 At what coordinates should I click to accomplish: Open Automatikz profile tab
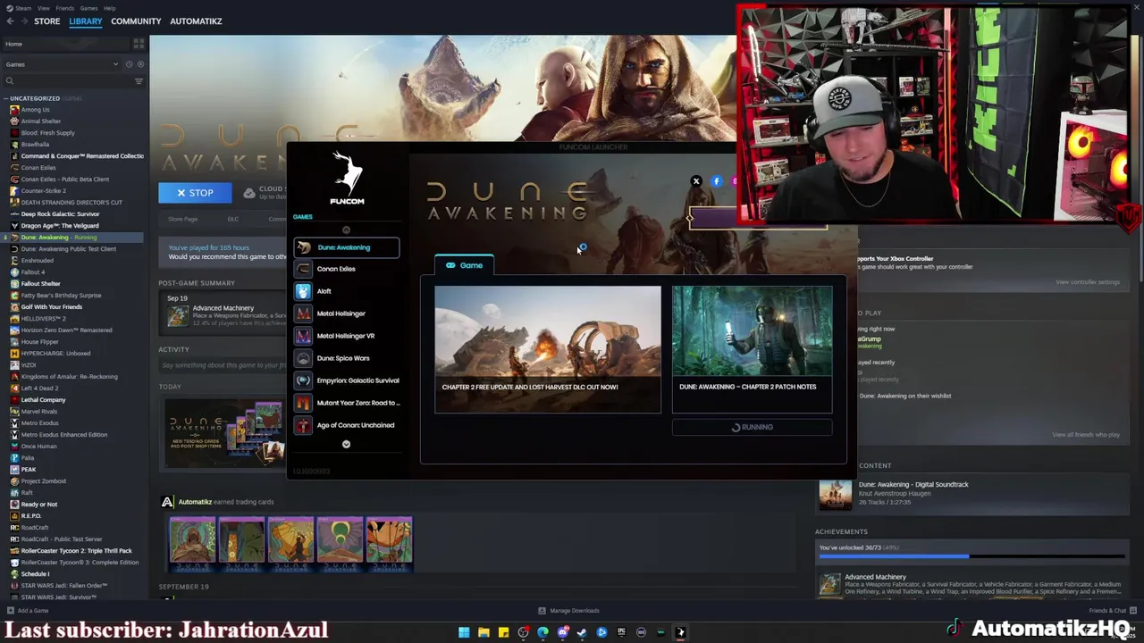point(196,21)
